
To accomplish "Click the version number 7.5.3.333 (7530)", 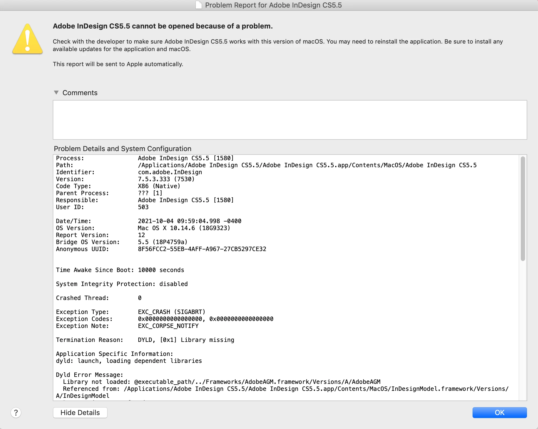I will point(166,179).
